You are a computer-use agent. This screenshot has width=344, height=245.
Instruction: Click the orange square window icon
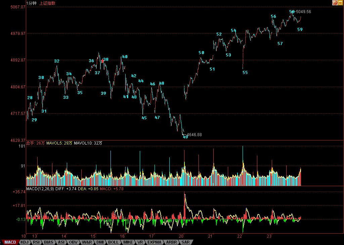[x=340, y=3]
